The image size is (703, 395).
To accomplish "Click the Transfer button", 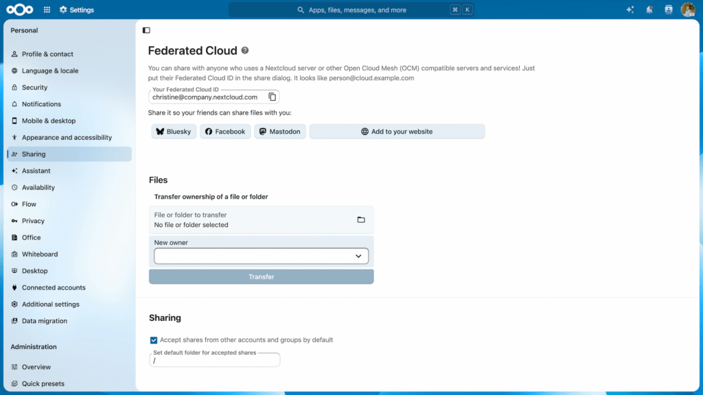I will (262, 277).
